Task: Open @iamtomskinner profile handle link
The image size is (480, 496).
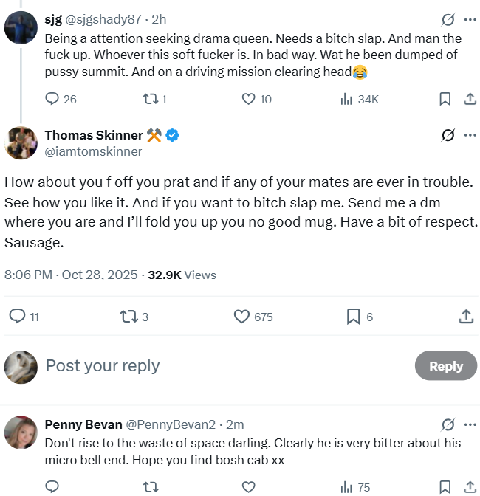Action: coord(93,151)
